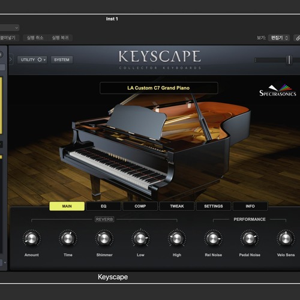Open the LA Custom C7 Grand Piano patch name

point(158,88)
